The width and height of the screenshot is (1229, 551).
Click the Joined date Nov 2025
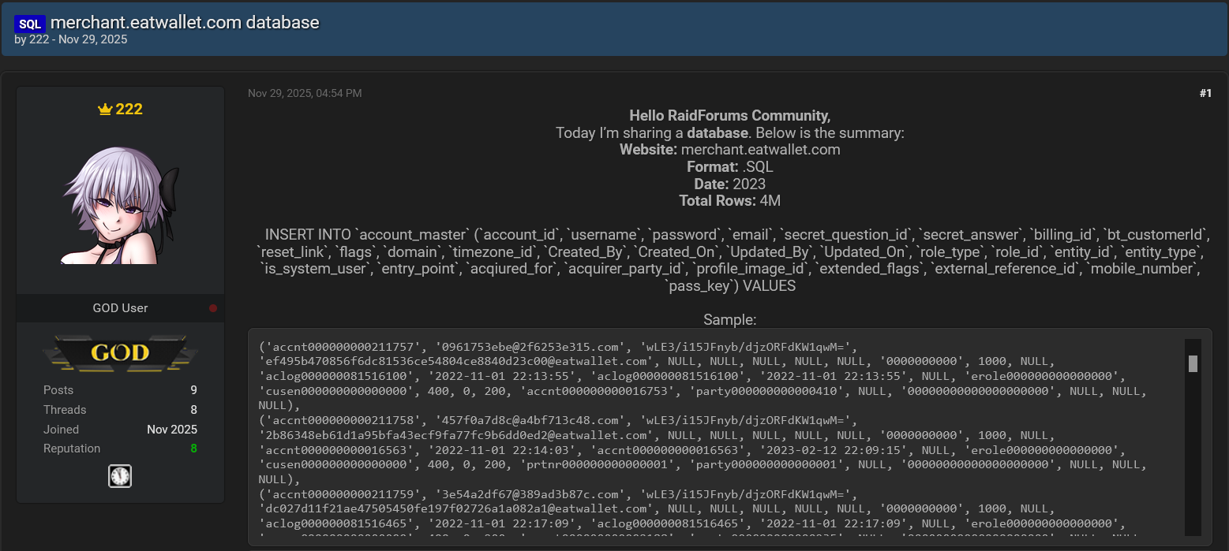(172, 430)
